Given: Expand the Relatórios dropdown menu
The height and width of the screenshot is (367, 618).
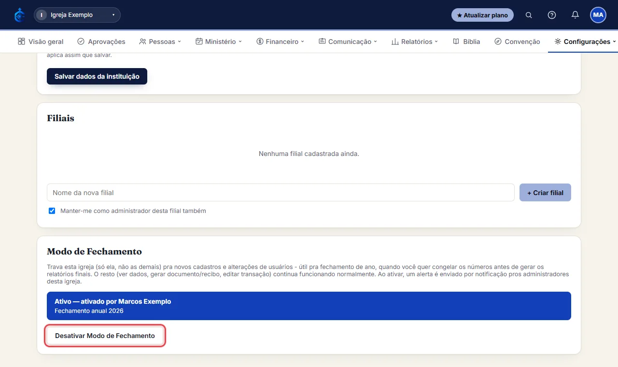Looking at the screenshot, I should tap(415, 42).
